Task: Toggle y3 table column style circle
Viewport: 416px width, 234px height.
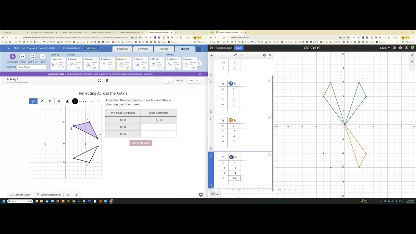Action: pos(231,120)
